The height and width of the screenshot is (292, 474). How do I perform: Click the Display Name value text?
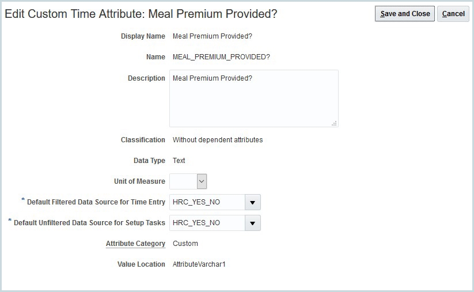[213, 36]
